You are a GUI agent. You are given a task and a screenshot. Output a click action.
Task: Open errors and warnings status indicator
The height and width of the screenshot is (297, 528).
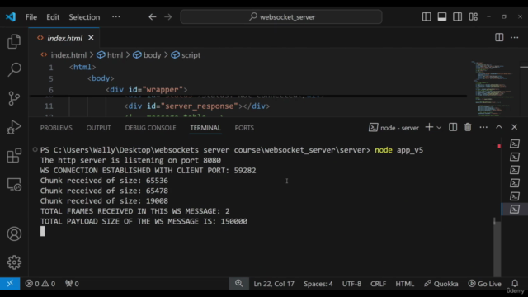coord(40,284)
